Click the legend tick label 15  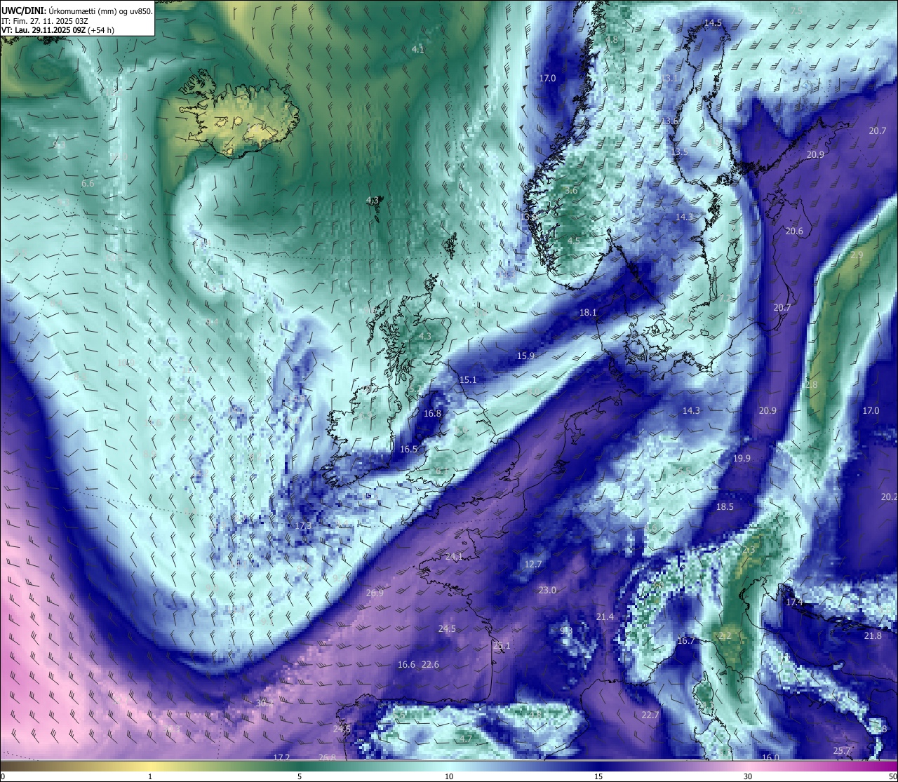598,776
